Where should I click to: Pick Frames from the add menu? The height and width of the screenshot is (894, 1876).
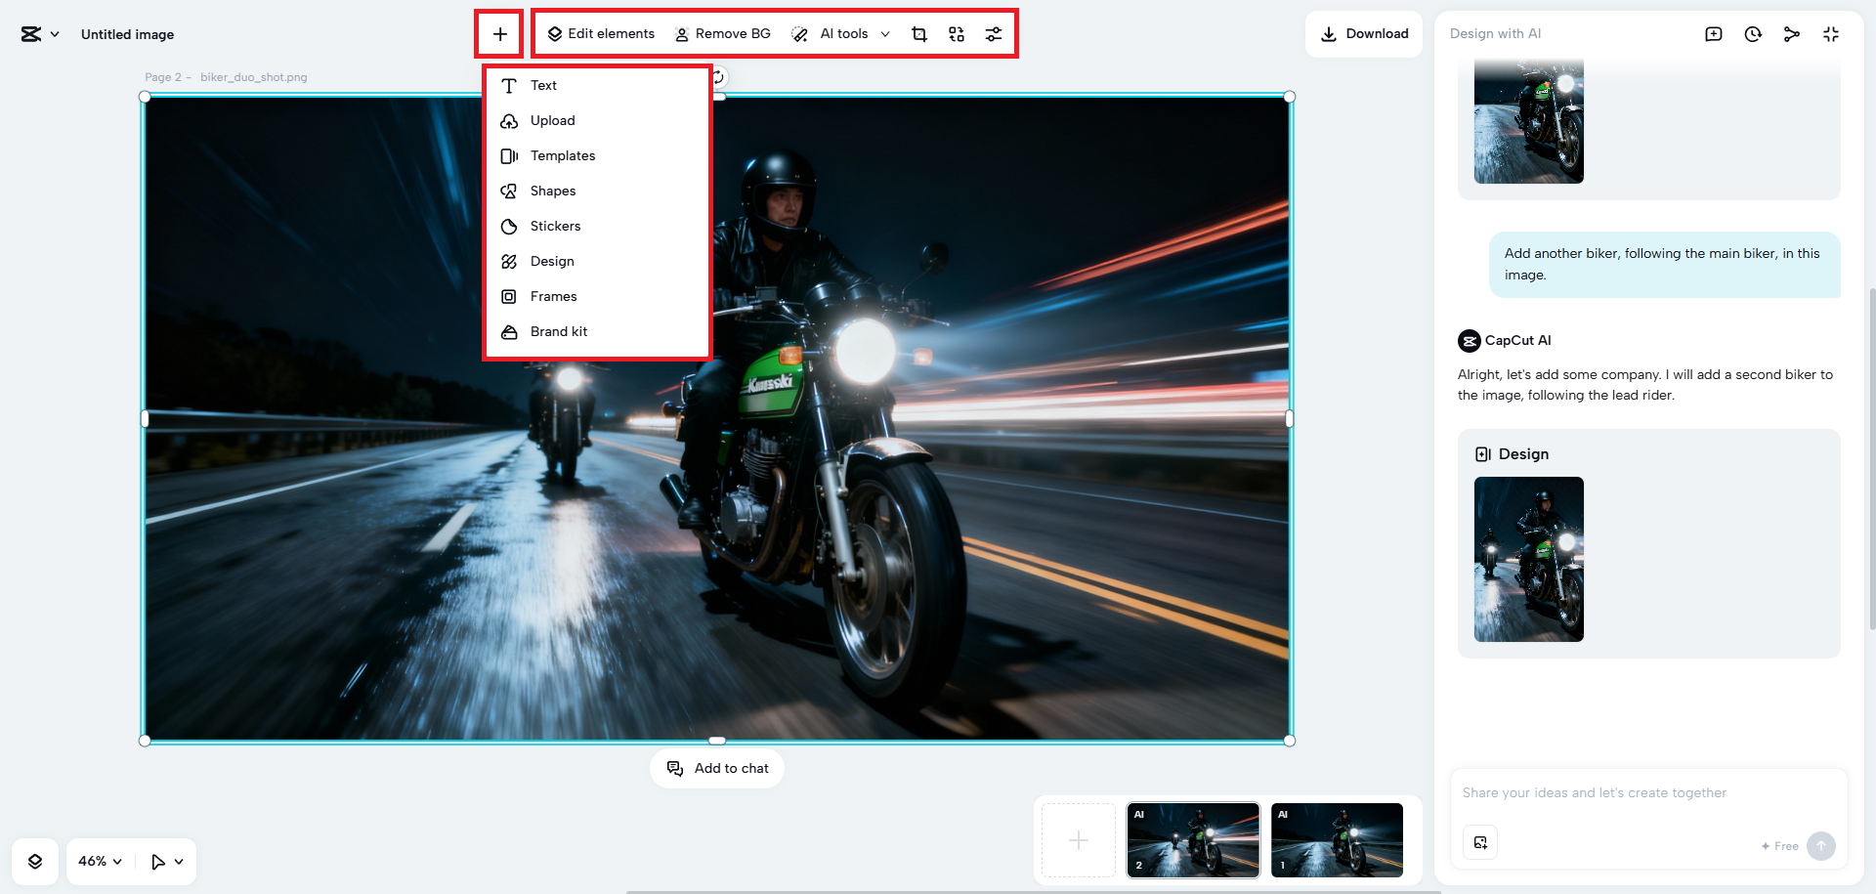597,297
